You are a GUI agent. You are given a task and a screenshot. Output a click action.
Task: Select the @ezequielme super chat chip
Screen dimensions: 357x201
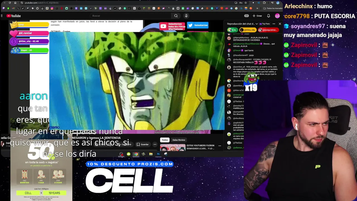coord(268,30)
